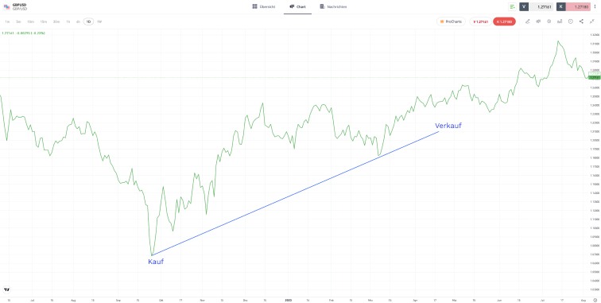The height and width of the screenshot is (303, 601).
Task: Toggle fullscreen chart view
Action: tap(591, 21)
